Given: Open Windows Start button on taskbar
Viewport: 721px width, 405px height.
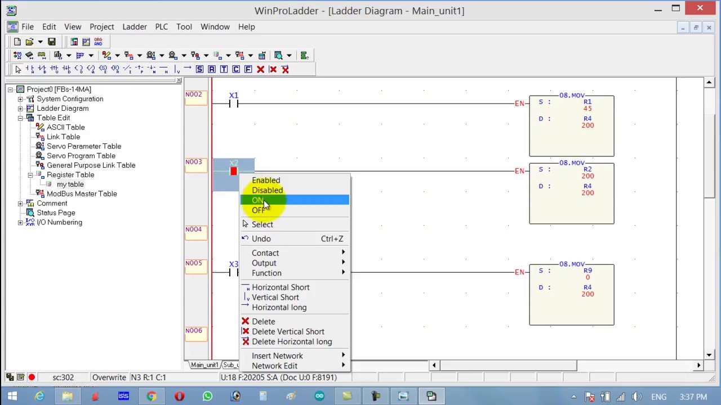Looking at the screenshot, I should [x=12, y=397].
